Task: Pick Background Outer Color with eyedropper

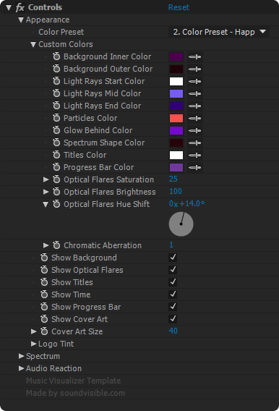Action: click(195, 69)
